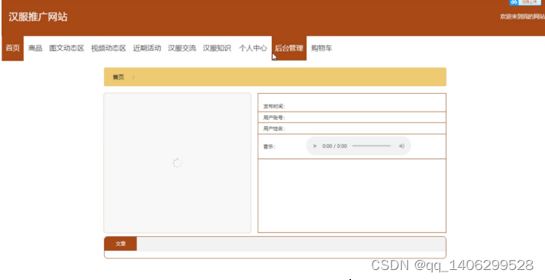
Task: Open 汉服交流 forum menu
Action: click(182, 48)
